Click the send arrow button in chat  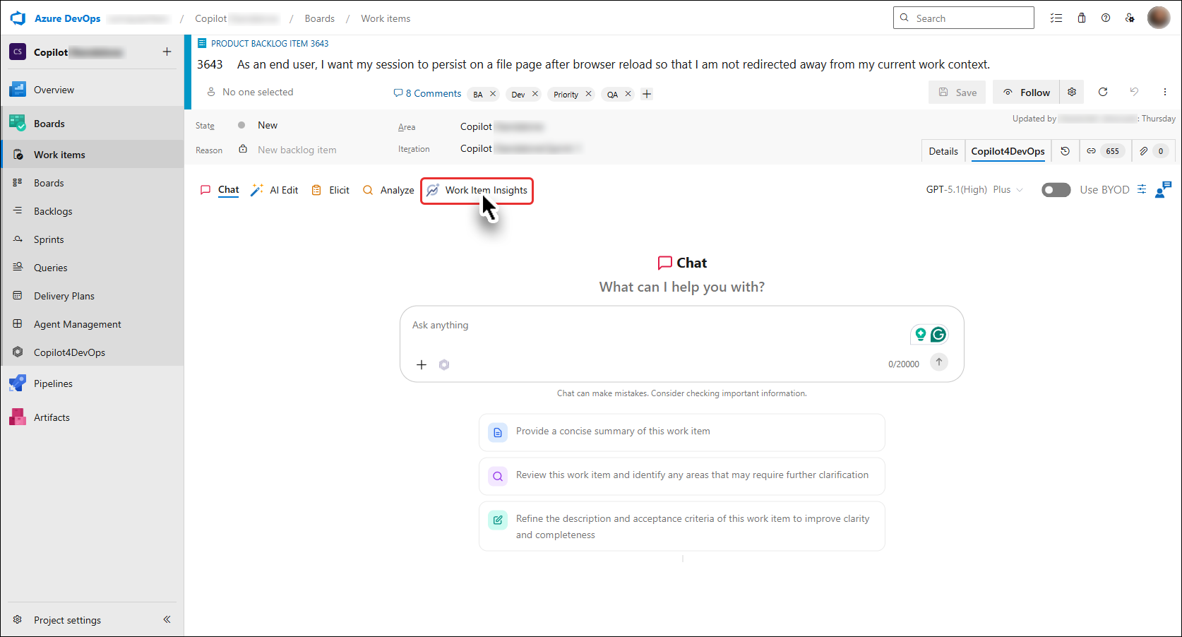point(938,362)
